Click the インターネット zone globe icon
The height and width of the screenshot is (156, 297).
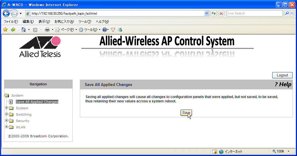pyautogui.click(x=221, y=152)
